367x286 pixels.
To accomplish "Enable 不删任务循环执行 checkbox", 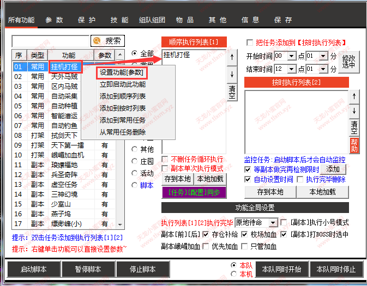I will pyautogui.click(x=165, y=159).
